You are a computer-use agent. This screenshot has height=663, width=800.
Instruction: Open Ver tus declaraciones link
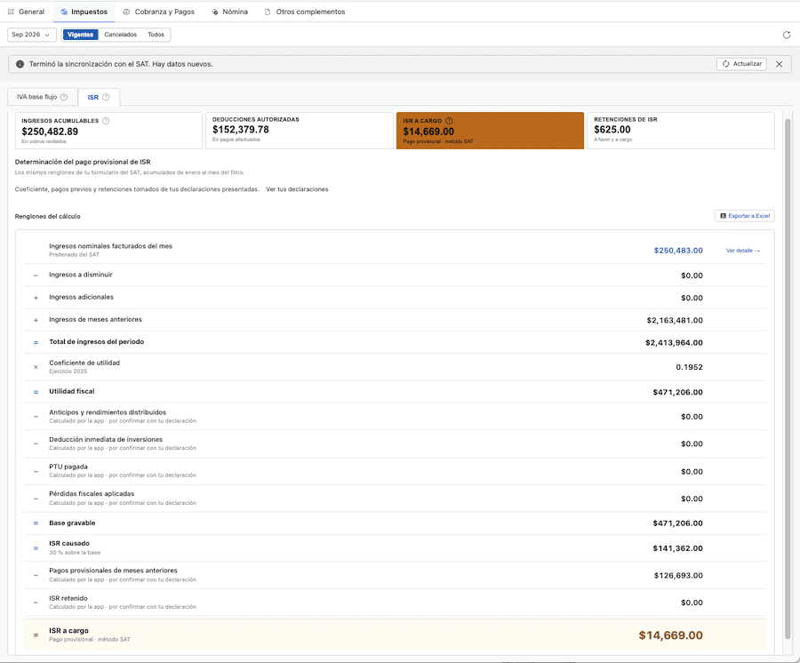pyautogui.click(x=297, y=189)
